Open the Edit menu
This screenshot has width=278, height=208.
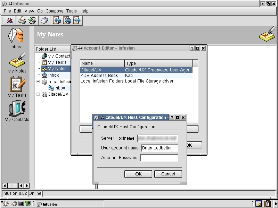18,11
